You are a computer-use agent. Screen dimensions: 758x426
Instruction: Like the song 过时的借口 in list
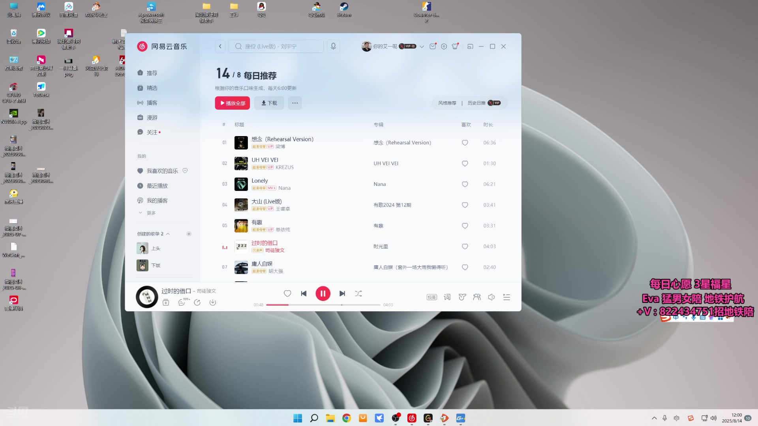(x=465, y=247)
